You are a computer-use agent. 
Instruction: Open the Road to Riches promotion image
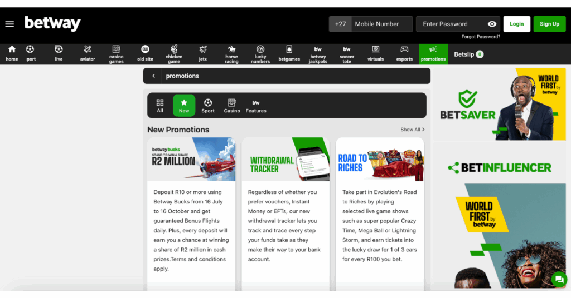point(380,159)
